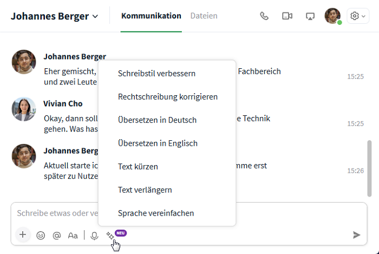This screenshot has width=379, height=254.
Task: Toggle the Aa text formatting icon
Action: tap(73, 236)
